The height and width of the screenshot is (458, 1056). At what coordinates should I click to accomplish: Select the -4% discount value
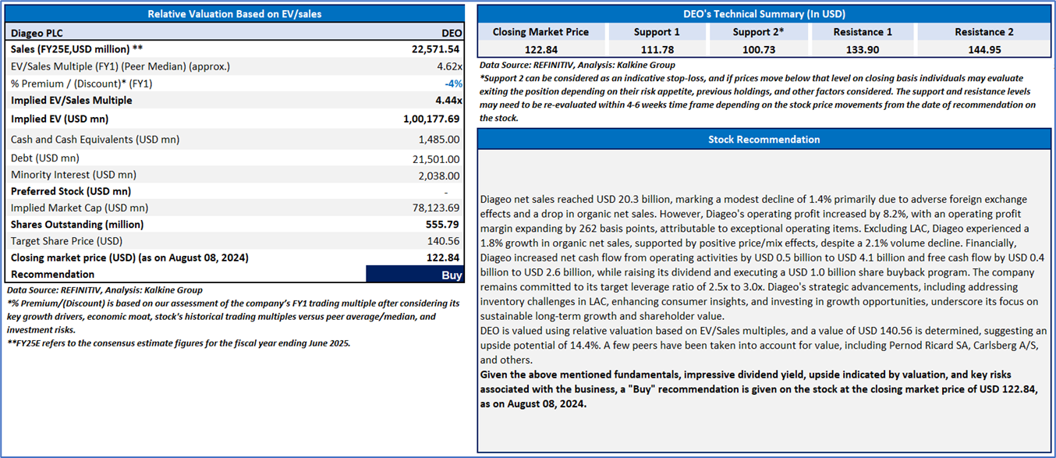(x=454, y=83)
